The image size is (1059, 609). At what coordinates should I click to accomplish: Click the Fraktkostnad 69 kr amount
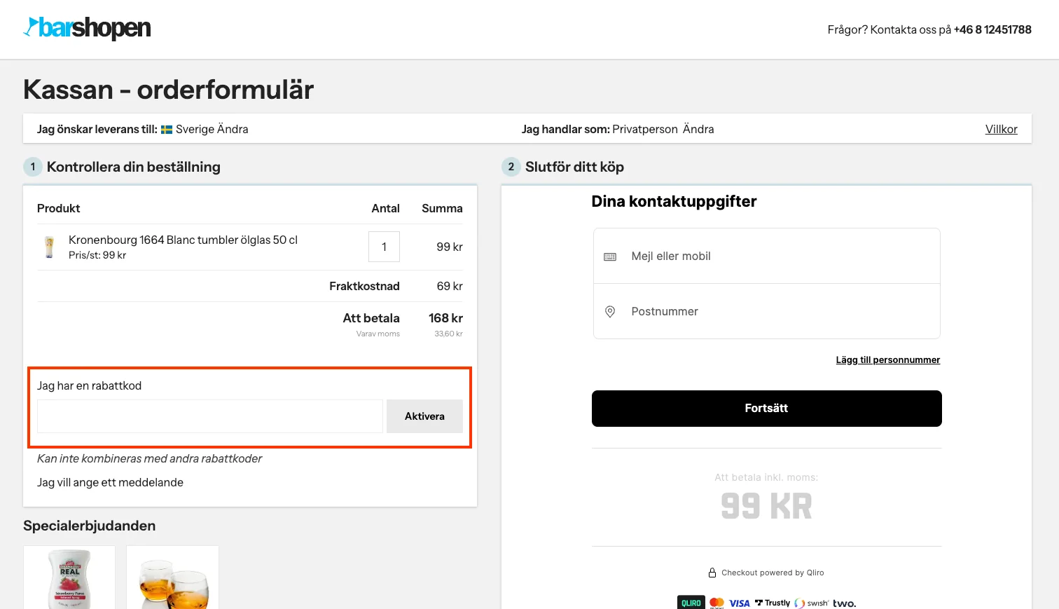pos(450,286)
